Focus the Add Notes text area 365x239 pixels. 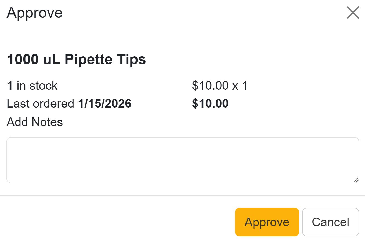pos(183,160)
